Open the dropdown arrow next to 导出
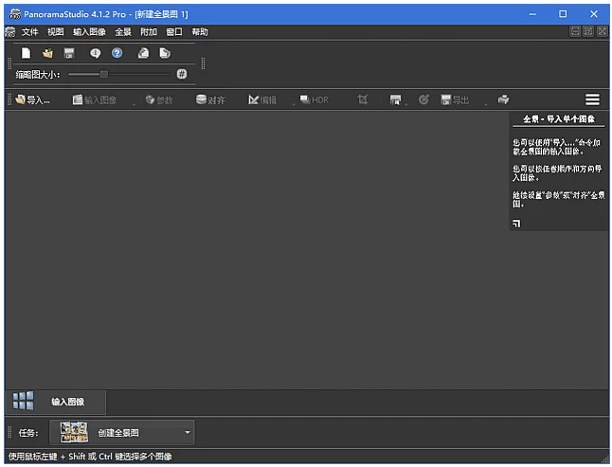This screenshot has height=467, width=612. point(486,101)
